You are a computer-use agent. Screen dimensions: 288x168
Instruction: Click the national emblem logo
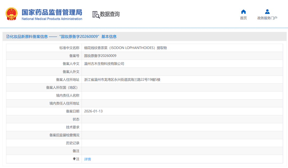click(x=11, y=14)
